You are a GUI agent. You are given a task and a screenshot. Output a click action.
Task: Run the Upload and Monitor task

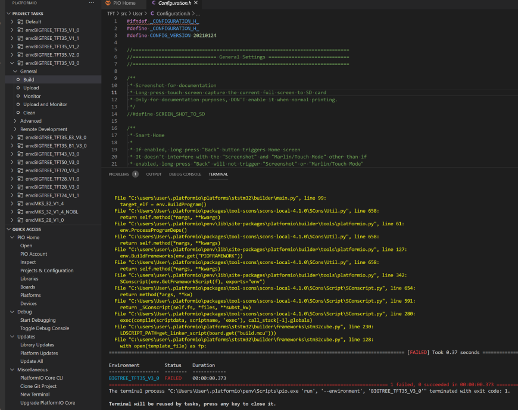click(x=45, y=104)
